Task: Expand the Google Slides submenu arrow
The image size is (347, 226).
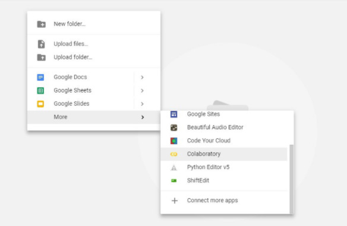Action: pos(142,104)
